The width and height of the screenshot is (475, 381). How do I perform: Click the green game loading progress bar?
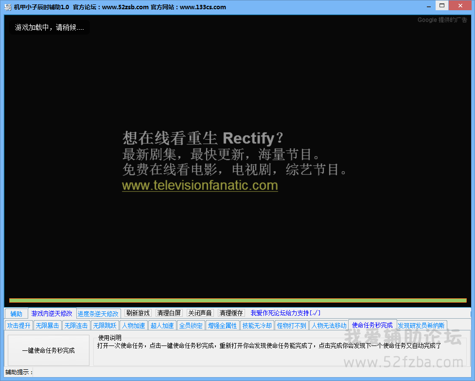[x=238, y=301]
